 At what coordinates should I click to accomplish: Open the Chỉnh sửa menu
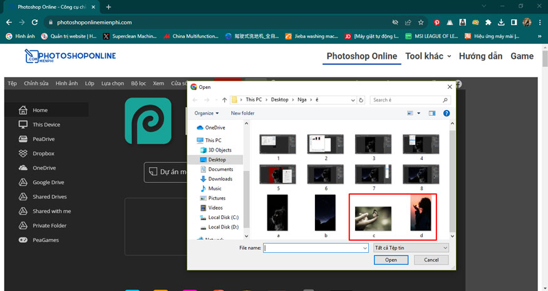pyautogui.click(x=36, y=83)
